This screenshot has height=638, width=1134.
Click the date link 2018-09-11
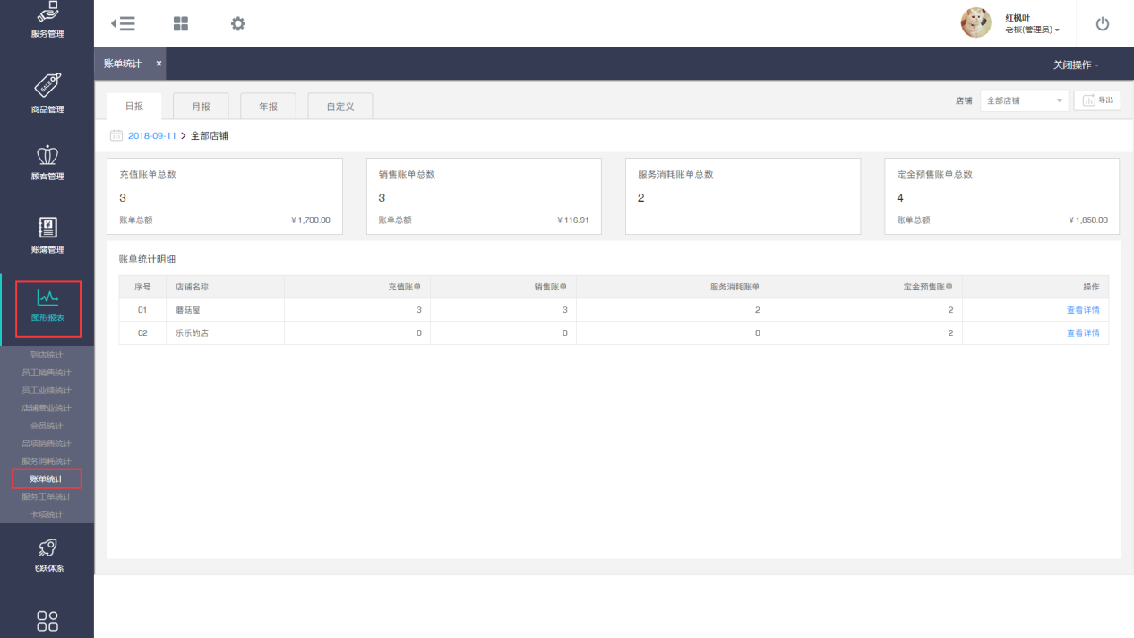[152, 135]
